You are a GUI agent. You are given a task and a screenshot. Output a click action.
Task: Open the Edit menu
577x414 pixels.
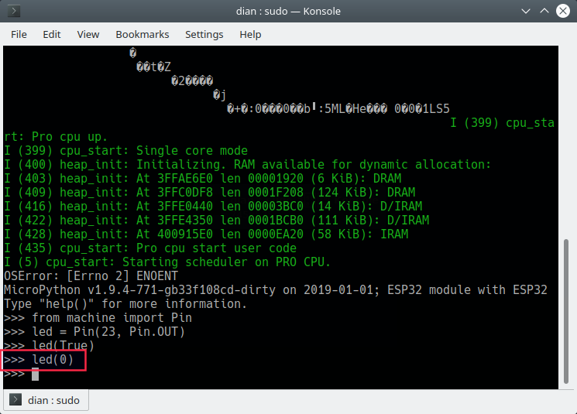coord(52,34)
